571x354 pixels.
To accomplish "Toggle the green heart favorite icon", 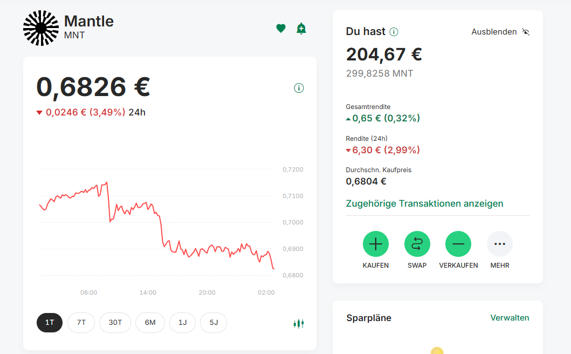I will pyautogui.click(x=281, y=29).
